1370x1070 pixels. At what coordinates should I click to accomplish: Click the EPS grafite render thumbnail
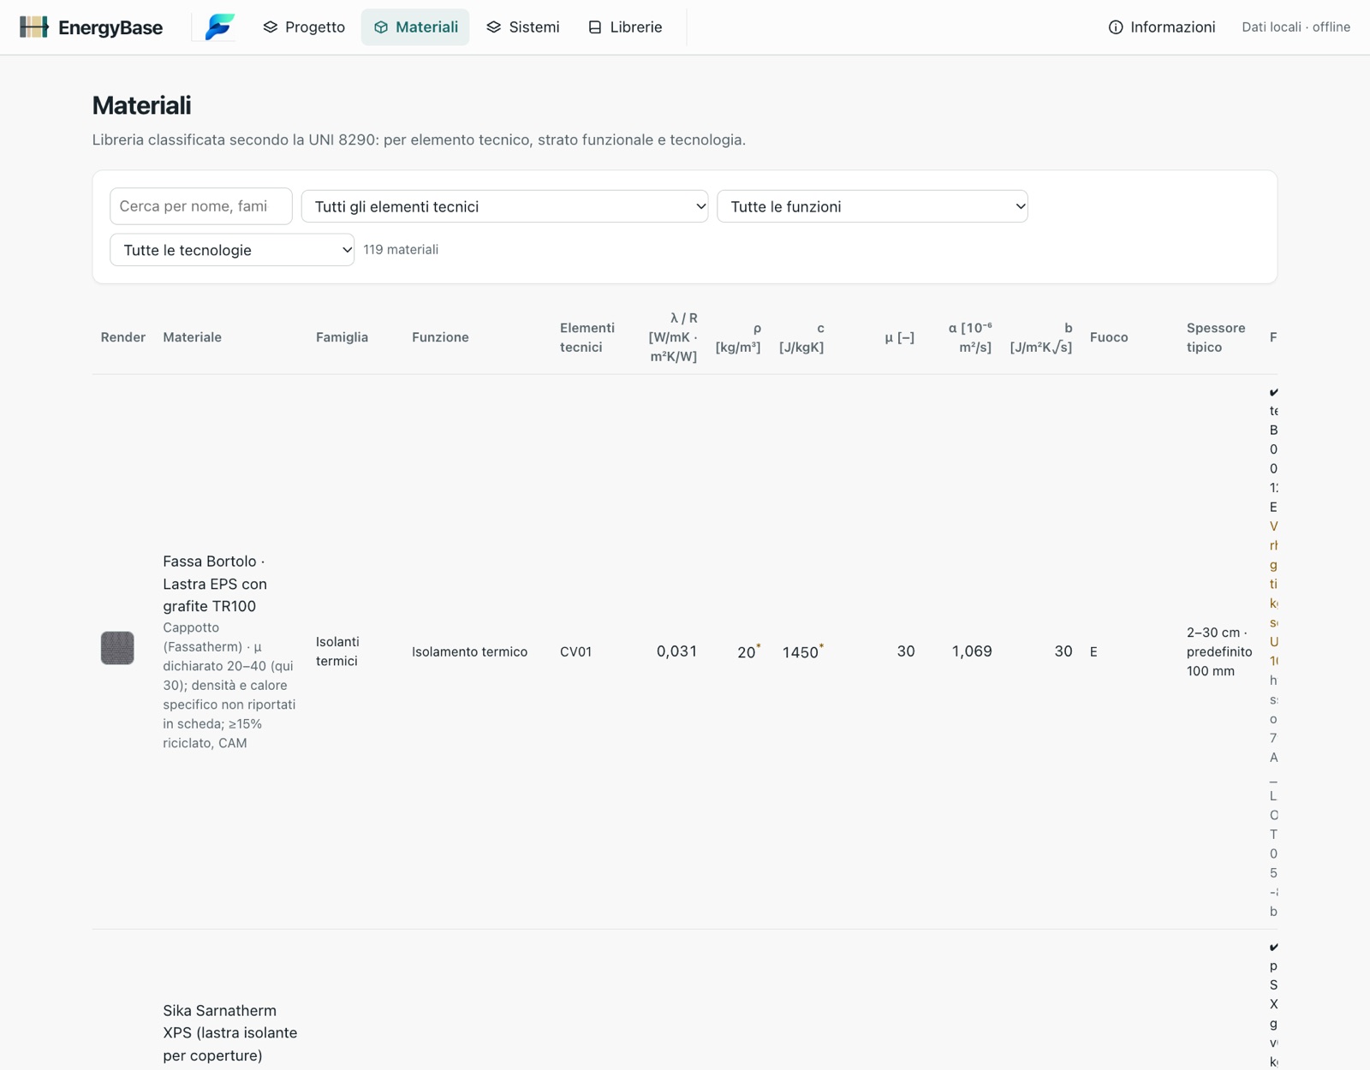(117, 648)
